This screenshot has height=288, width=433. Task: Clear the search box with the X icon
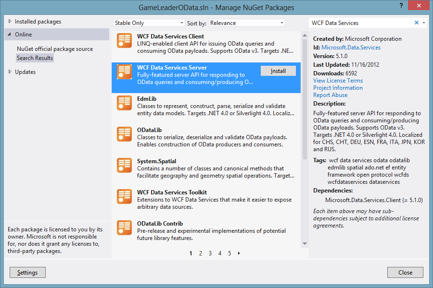click(x=417, y=23)
